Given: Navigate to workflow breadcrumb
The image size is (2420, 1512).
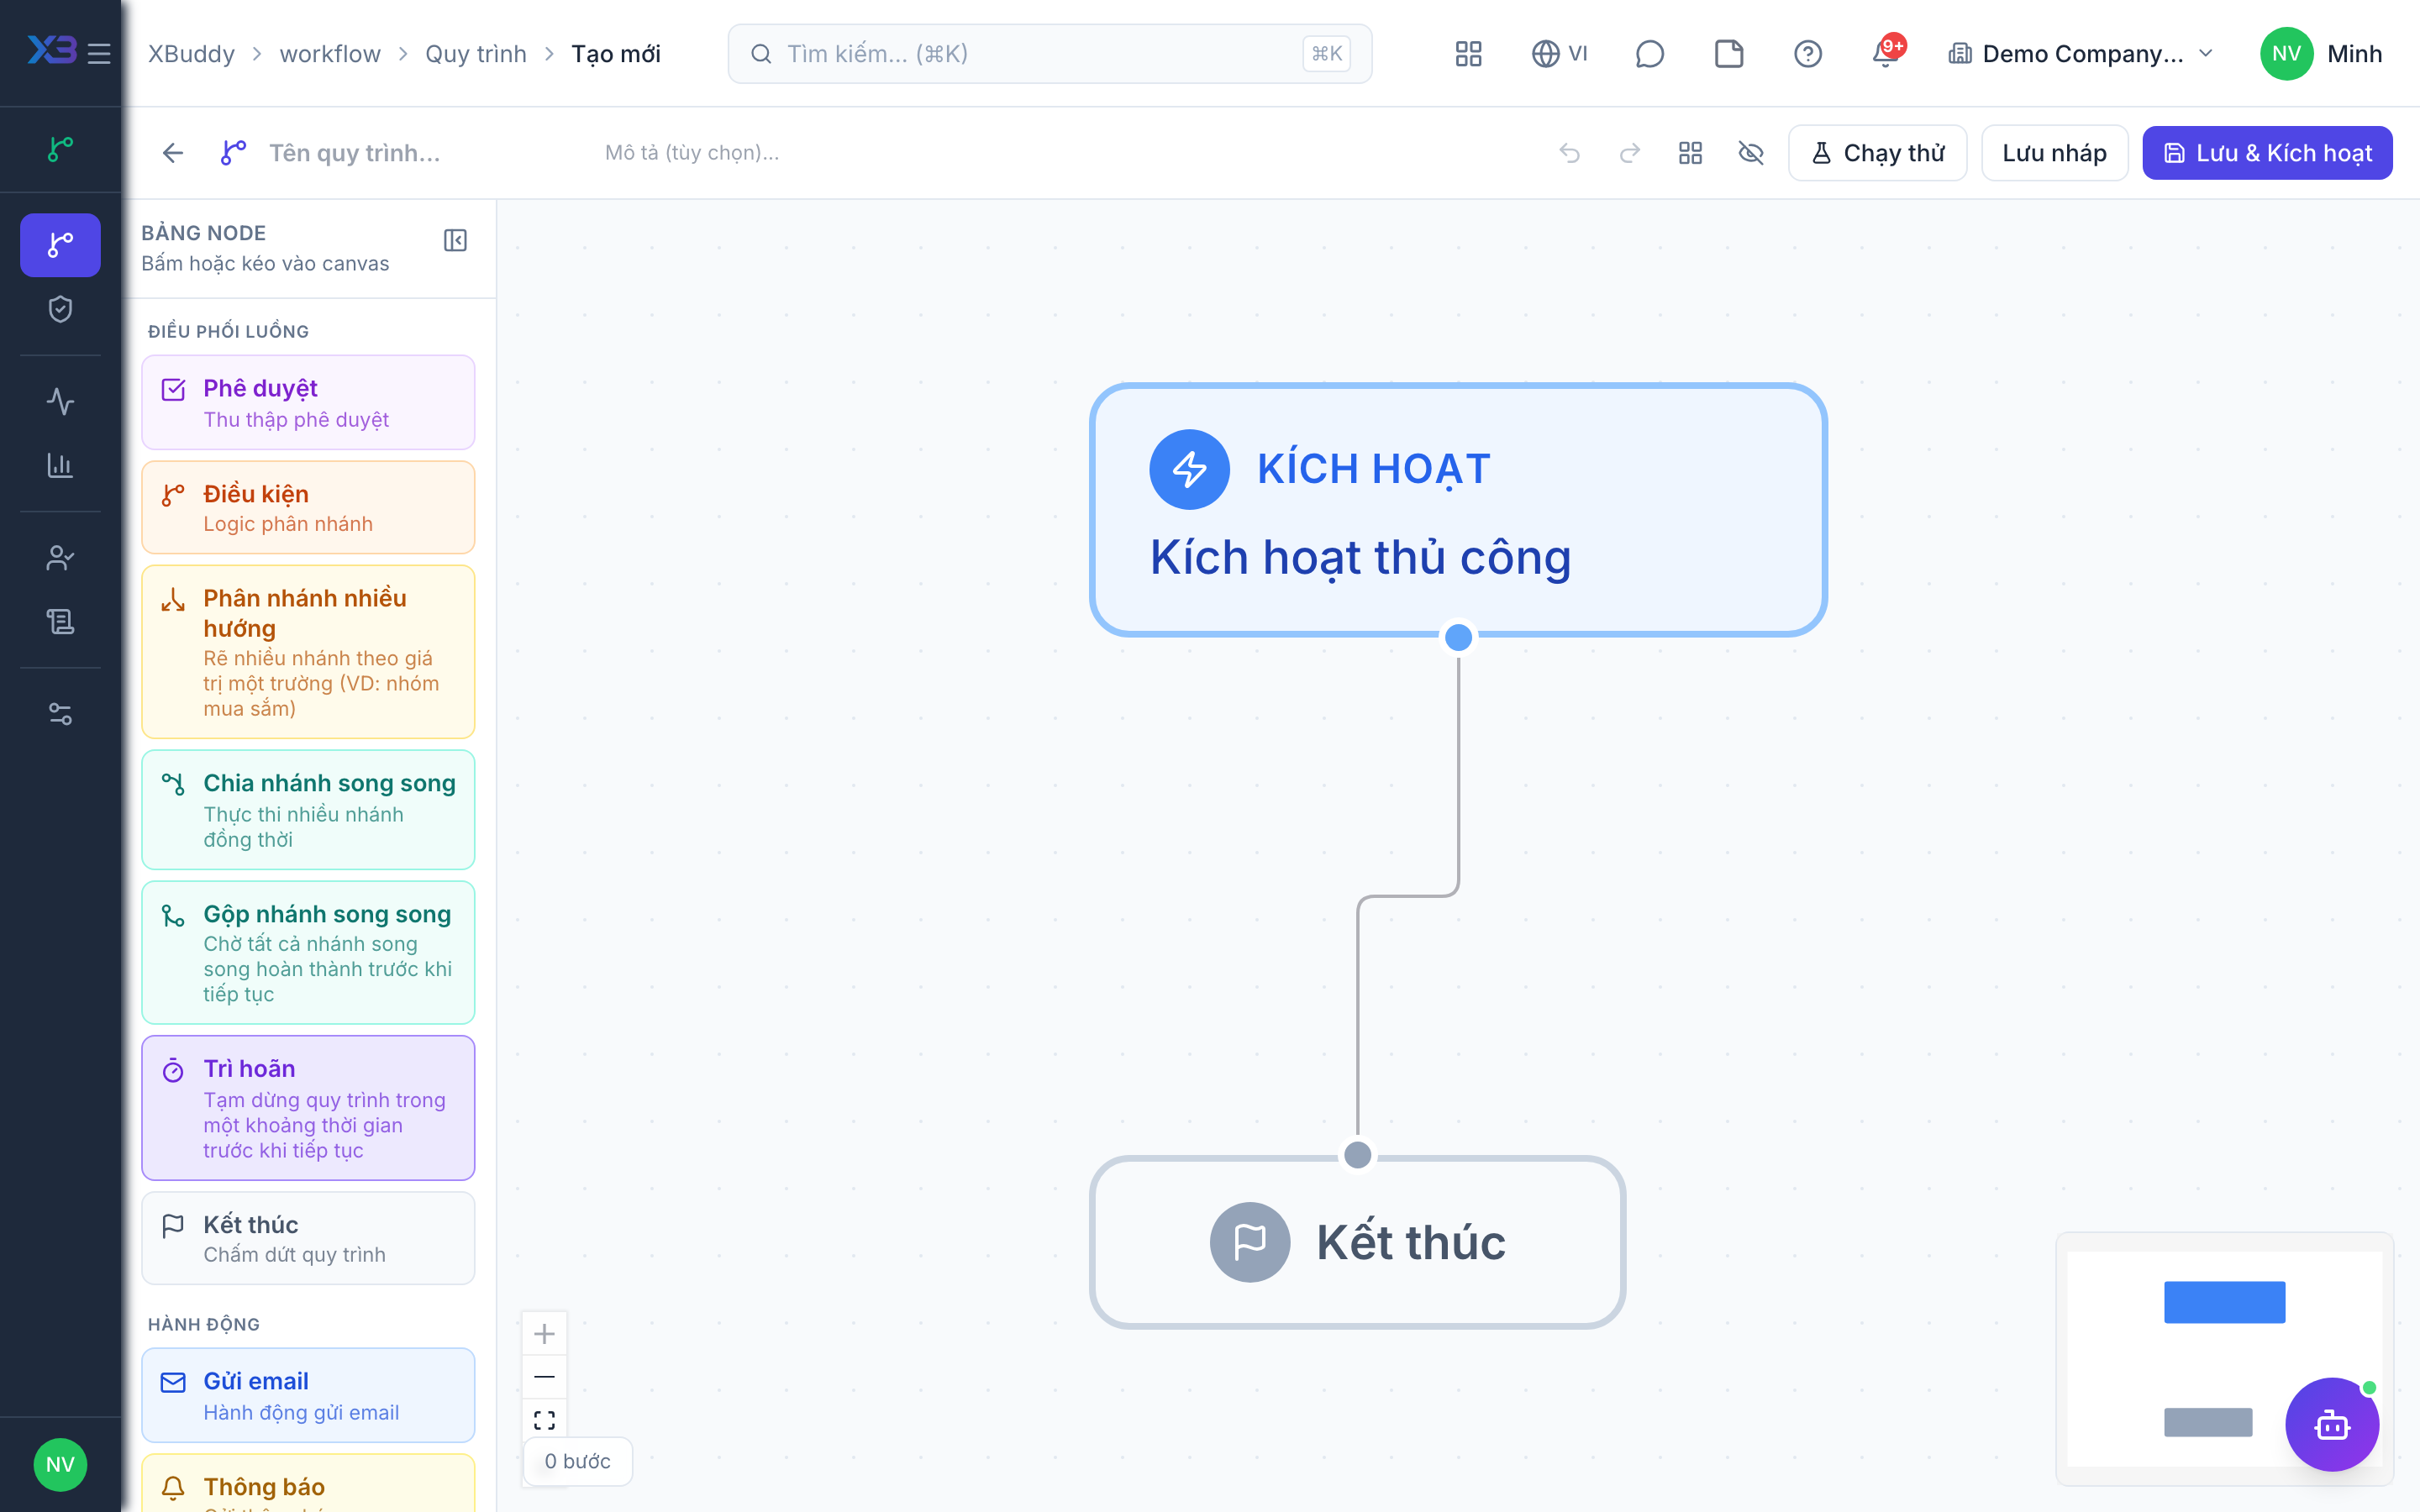Looking at the screenshot, I should [x=330, y=53].
